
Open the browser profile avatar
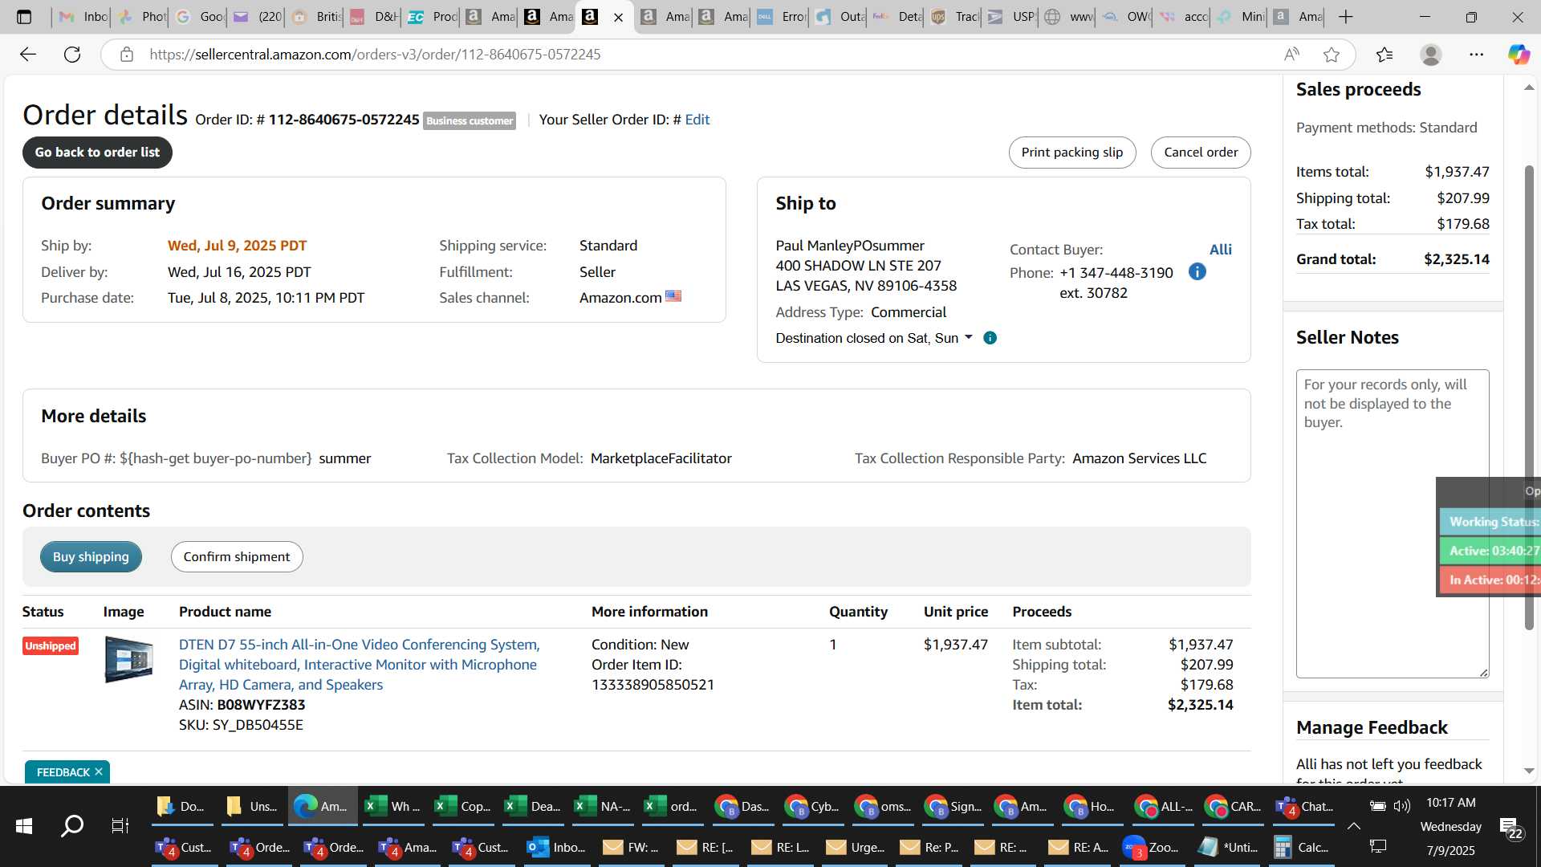[1430, 55]
